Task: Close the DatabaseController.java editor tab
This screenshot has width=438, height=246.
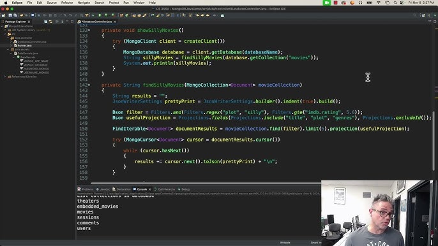Action: [115, 22]
